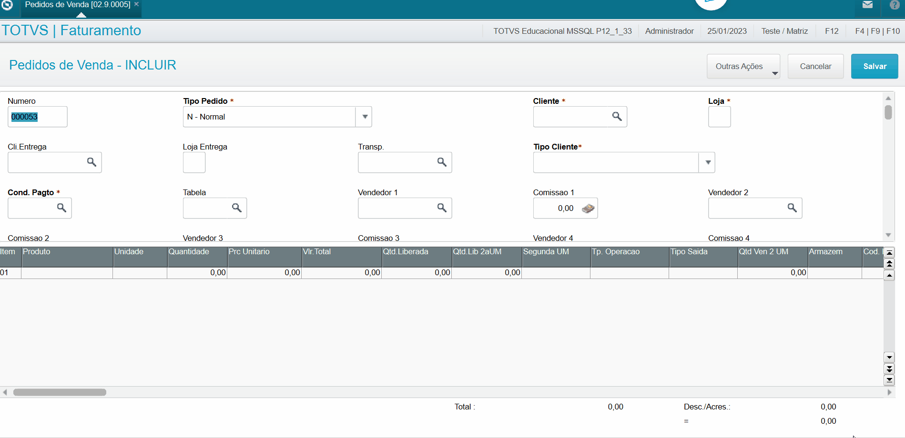Click the Produto cell in row 01
Screen dimensions: 905x438
tap(67, 273)
